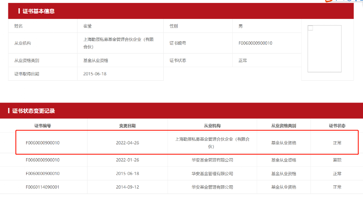This screenshot has width=363, height=201.
Task: Select the 变更日期 column header
Action: click(x=127, y=126)
